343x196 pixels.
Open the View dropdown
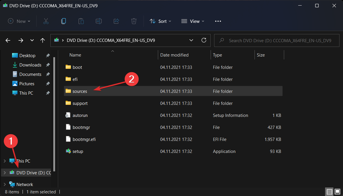coord(192,21)
